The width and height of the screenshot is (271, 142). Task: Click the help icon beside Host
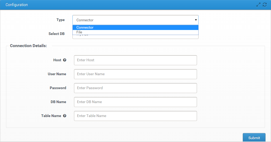click(65, 60)
